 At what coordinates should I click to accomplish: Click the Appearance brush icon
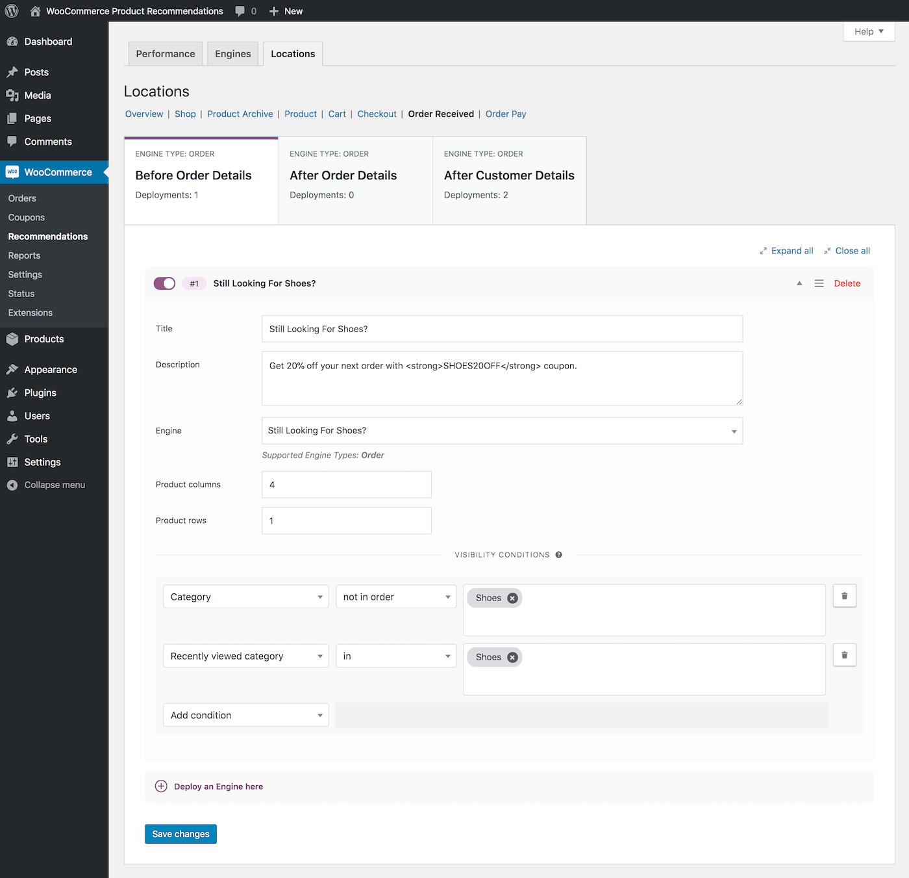pos(12,369)
